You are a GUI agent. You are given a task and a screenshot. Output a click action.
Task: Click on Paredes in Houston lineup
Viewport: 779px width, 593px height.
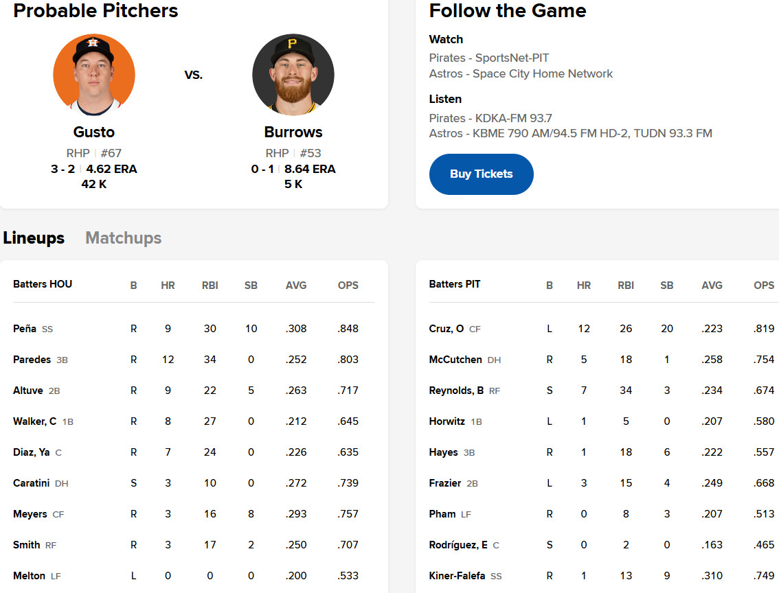click(32, 360)
